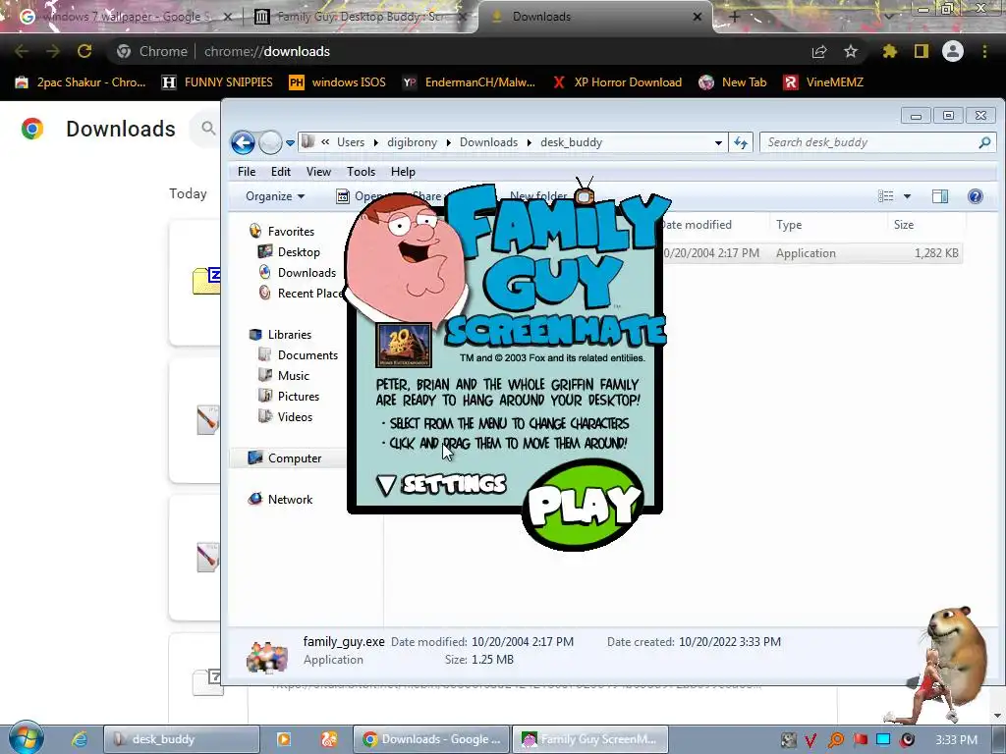Open the Documents library
The height and width of the screenshot is (754, 1006).
[307, 355]
